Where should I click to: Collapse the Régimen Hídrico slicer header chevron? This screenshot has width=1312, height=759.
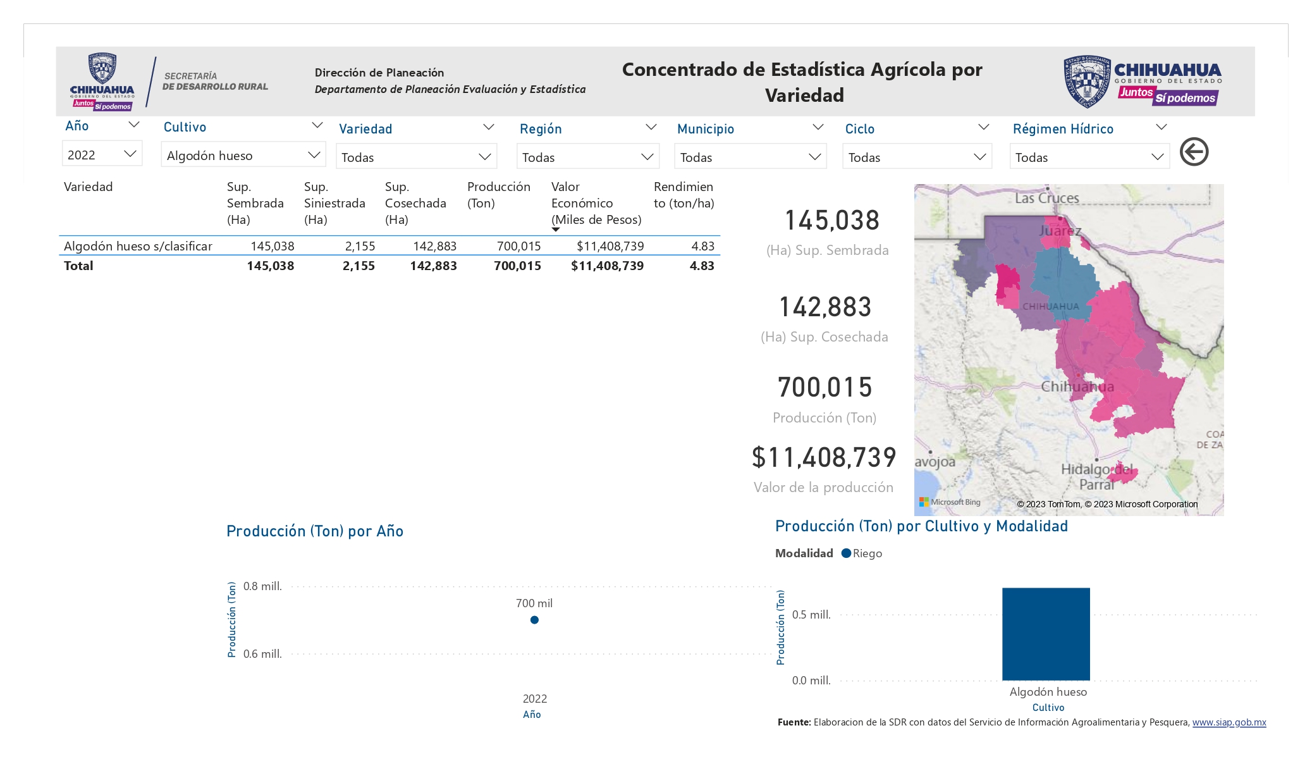click(x=1161, y=127)
